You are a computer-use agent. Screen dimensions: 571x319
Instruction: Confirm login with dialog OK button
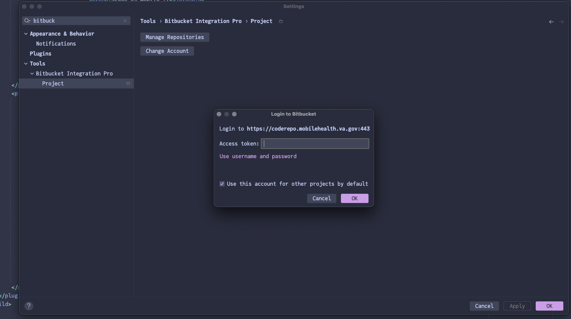354,198
